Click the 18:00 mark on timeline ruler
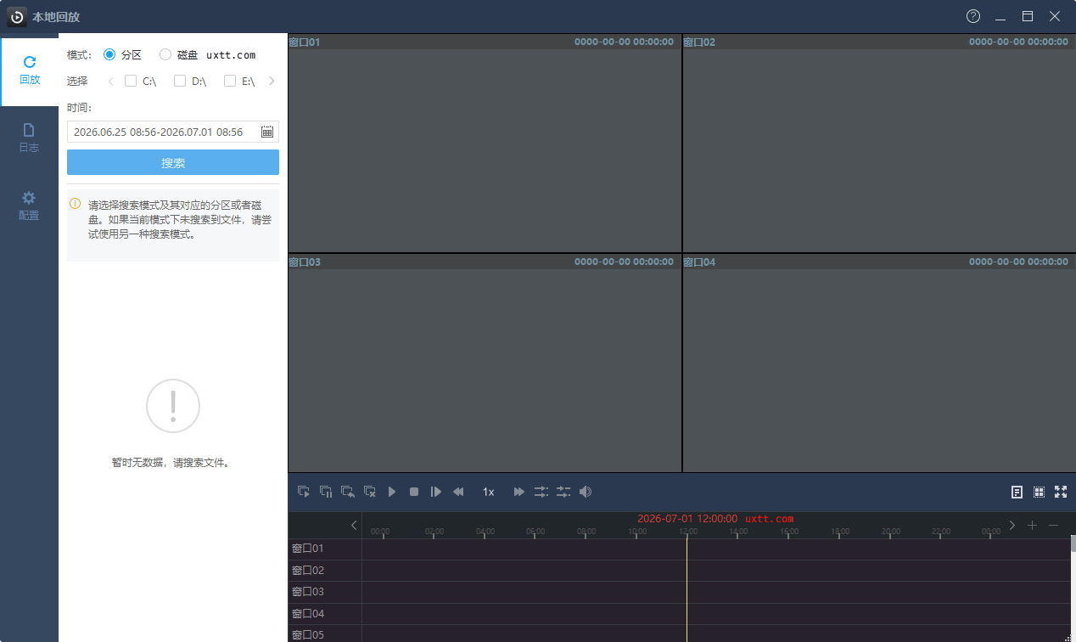The image size is (1076, 642). [840, 532]
